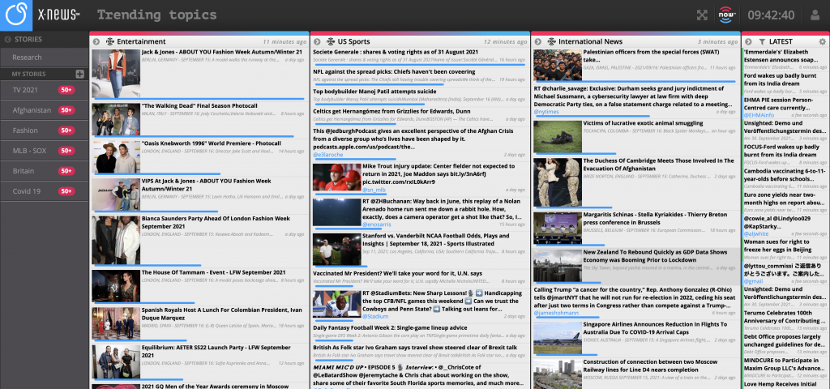This screenshot has width=830, height=389.
Task: Click the filter icon in LATEST column
Action: coord(762,41)
